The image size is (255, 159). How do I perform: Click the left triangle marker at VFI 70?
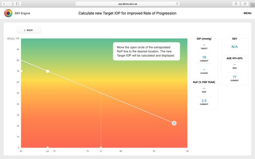22,71
